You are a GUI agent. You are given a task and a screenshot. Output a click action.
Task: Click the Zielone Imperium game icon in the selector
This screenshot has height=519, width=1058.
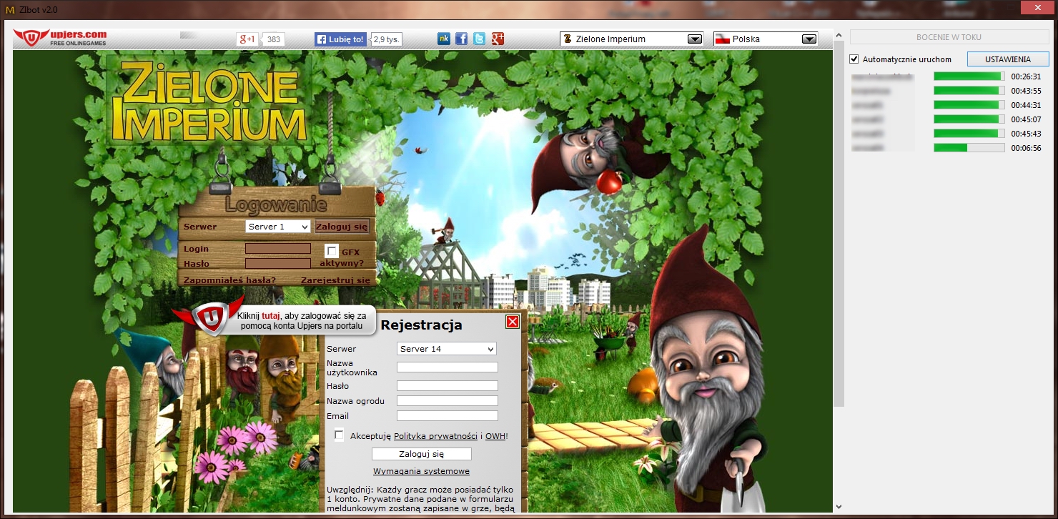(x=567, y=39)
